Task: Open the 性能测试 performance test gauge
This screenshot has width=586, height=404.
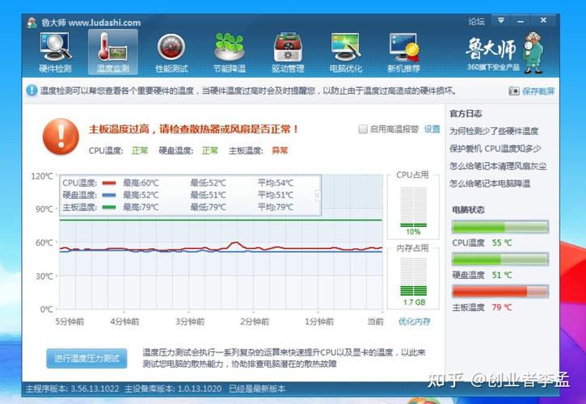Action: tap(171, 52)
